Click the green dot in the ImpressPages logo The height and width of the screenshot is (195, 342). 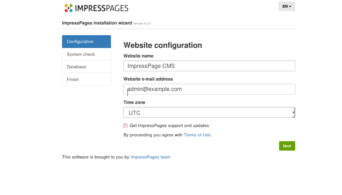click(71, 6)
